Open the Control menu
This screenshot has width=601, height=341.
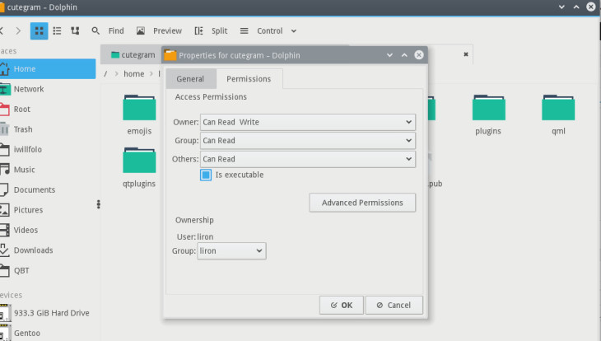pyautogui.click(x=262, y=30)
